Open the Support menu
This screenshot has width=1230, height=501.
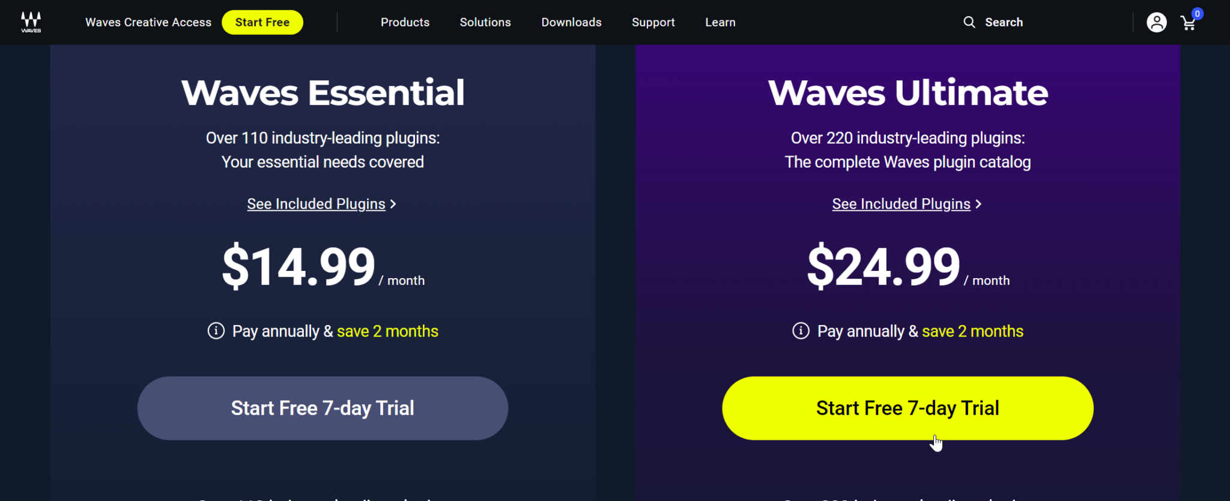tap(653, 22)
